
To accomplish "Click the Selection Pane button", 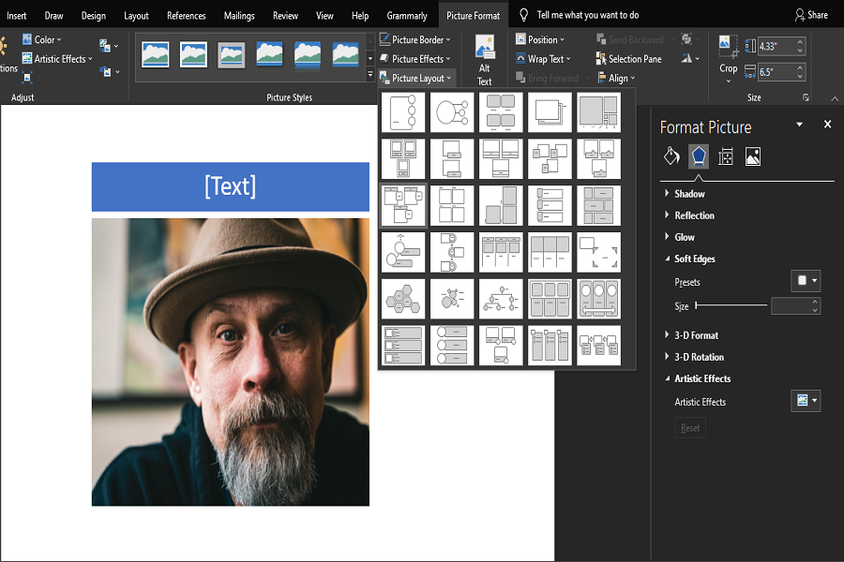I will [x=630, y=58].
